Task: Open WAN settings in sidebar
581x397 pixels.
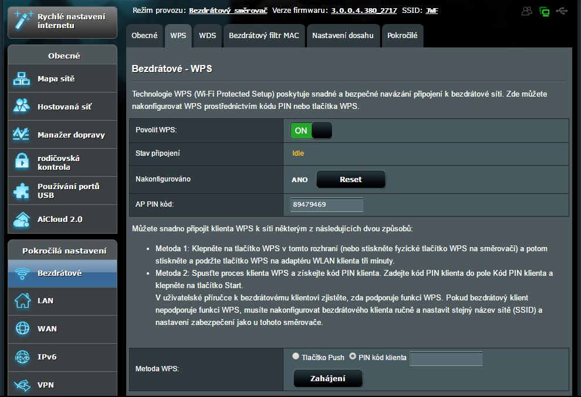Action: point(62,329)
